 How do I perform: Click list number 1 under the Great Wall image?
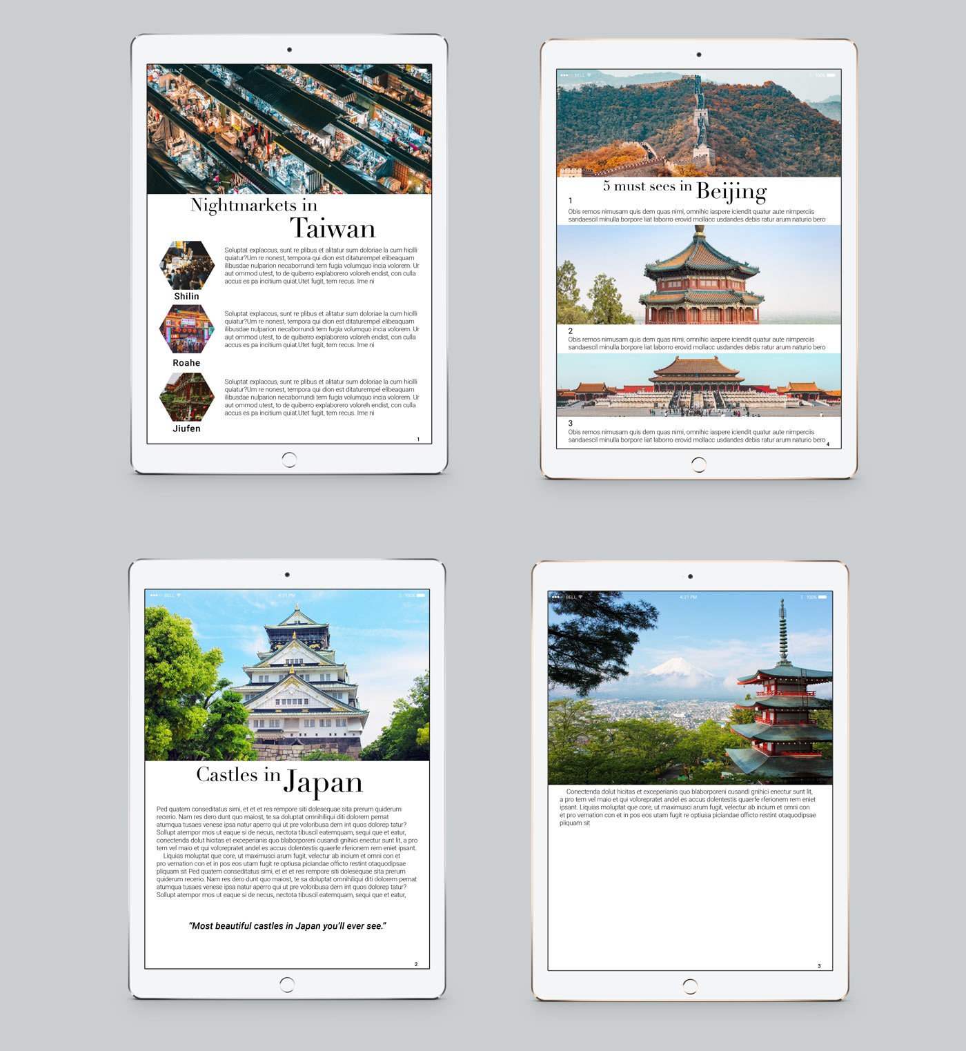click(x=570, y=201)
